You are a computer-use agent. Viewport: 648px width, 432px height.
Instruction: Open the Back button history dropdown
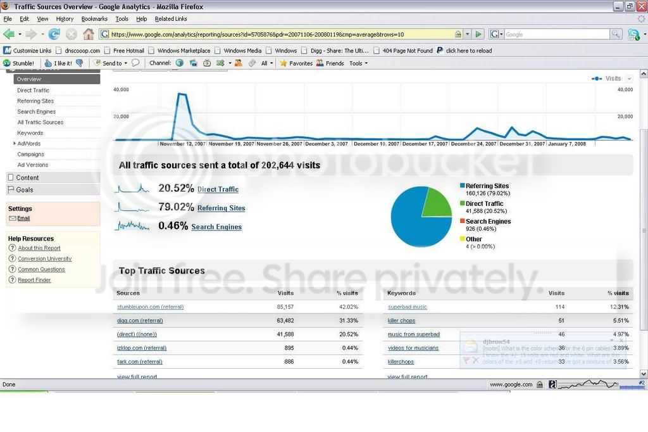(20, 34)
